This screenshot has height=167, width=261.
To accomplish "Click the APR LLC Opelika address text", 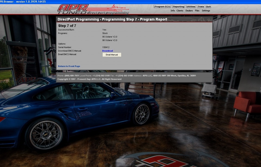I will (x=169, y=75).
